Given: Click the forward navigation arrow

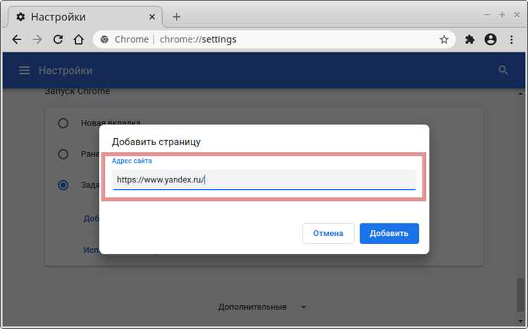Looking at the screenshot, I should coord(37,39).
